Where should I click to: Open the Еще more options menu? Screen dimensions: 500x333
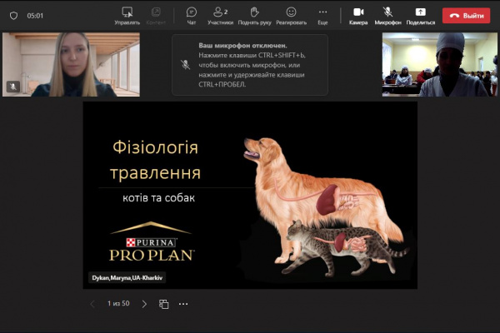(322, 16)
